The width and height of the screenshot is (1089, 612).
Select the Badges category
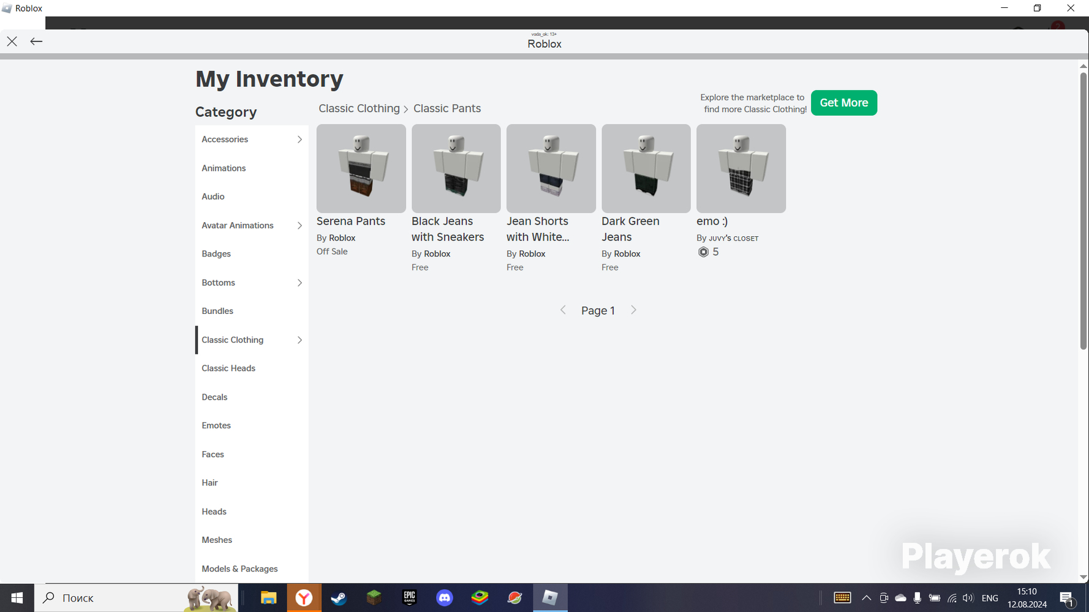tap(252, 254)
